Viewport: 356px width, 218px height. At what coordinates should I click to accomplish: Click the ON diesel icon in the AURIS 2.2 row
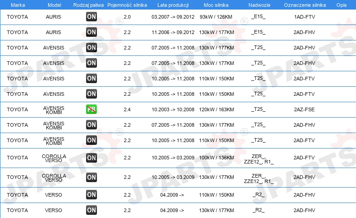pos(92,32)
